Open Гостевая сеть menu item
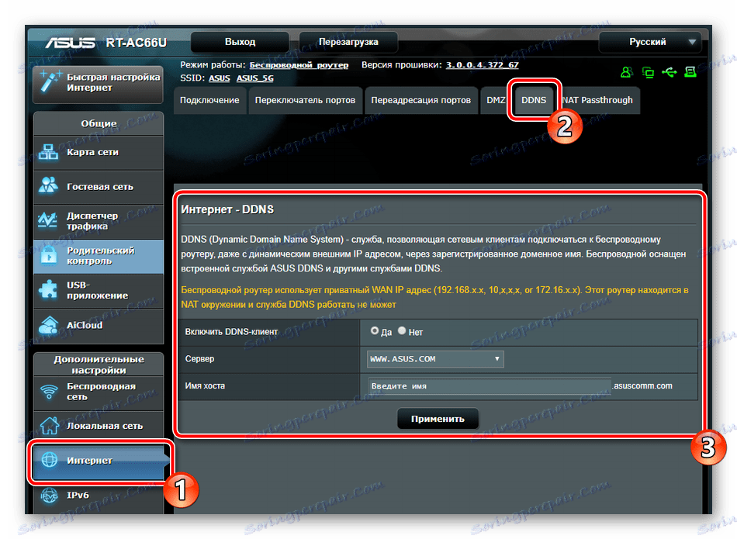This screenshot has height=539, width=737. point(99,187)
